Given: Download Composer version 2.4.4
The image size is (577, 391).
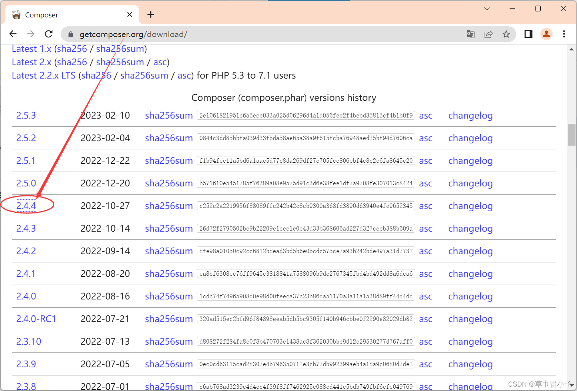Looking at the screenshot, I should [x=26, y=206].
